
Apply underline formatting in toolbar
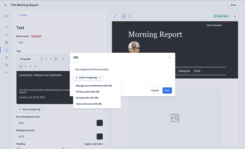56,59
